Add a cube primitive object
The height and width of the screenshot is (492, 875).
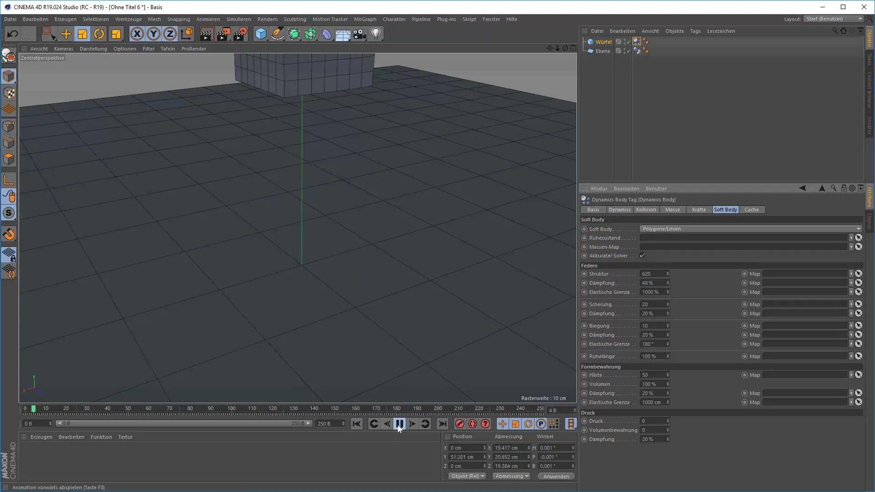click(261, 34)
